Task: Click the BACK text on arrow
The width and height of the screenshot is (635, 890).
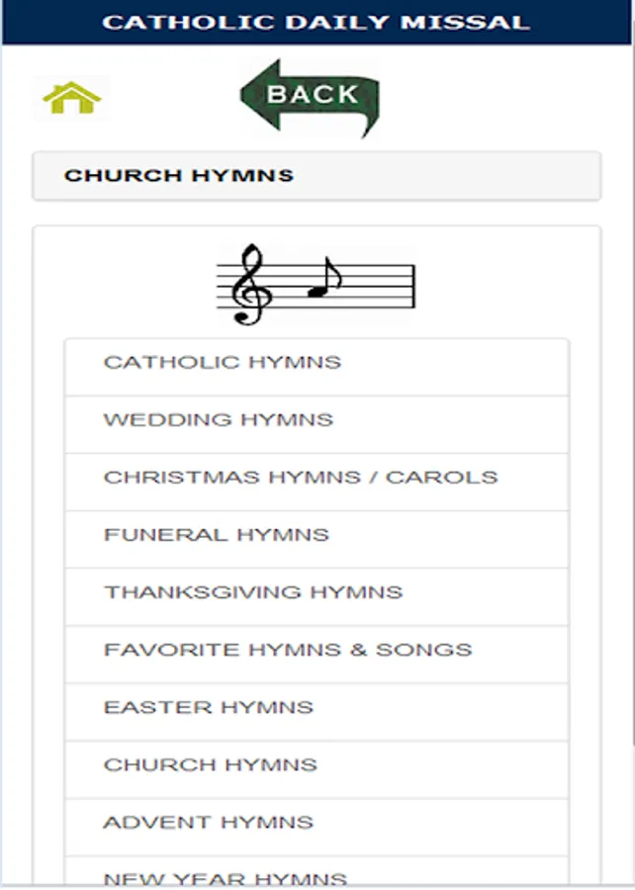Action: click(313, 94)
